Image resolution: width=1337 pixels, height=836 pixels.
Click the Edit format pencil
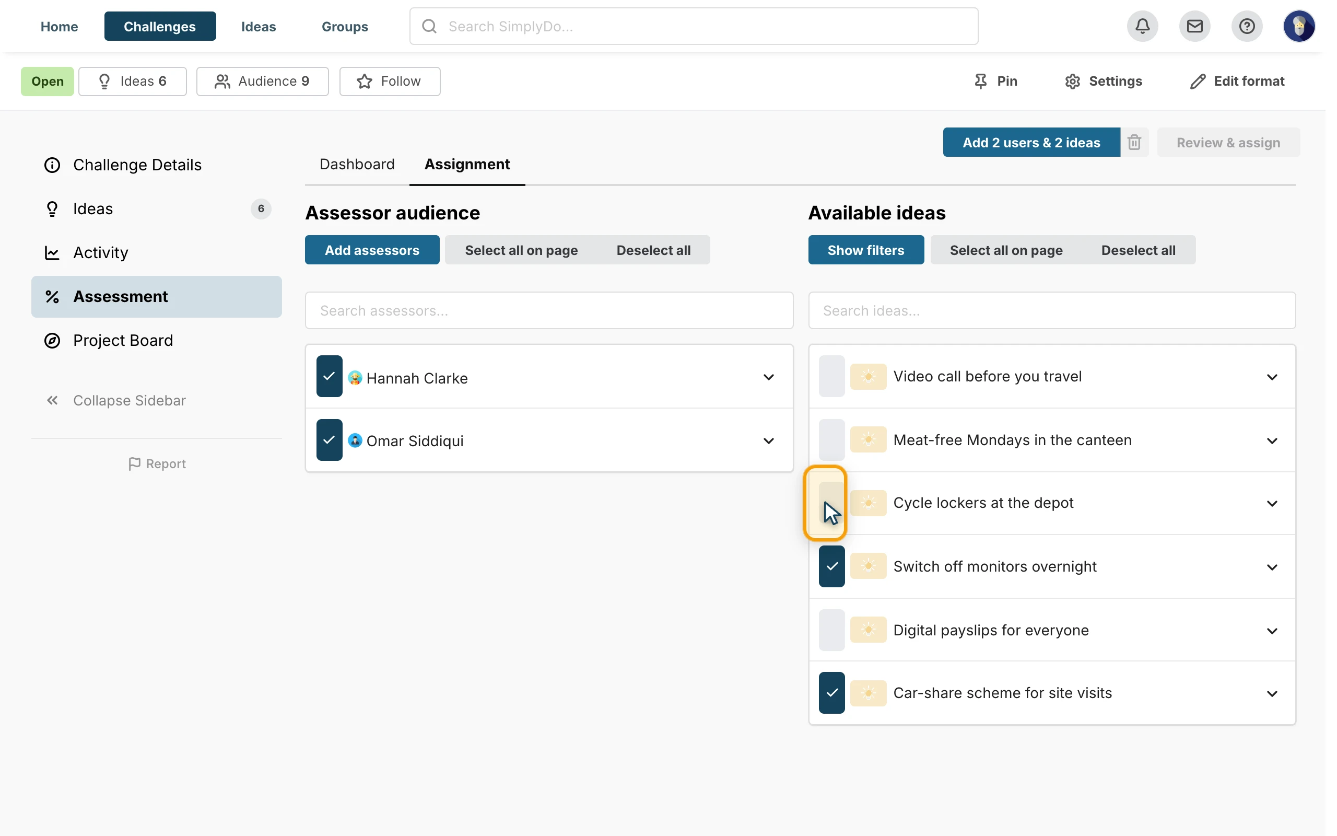tap(1197, 82)
